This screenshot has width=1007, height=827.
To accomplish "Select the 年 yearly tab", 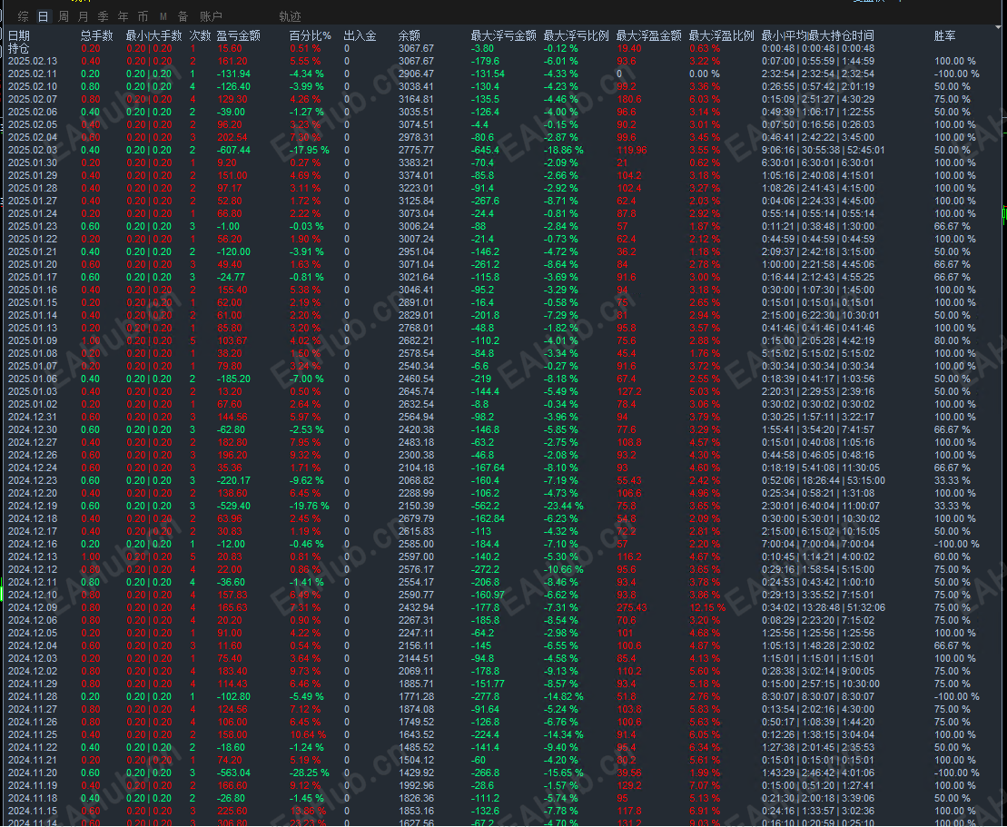I will pos(123,16).
